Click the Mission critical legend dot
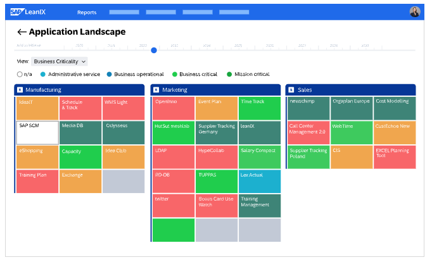Screen dimensions: 432x262 coord(229,74)
